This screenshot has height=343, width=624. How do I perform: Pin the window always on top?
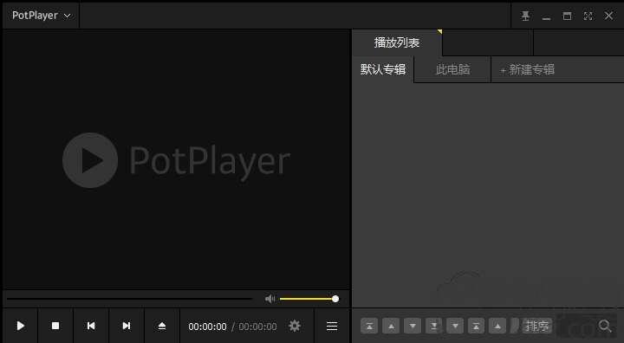click(525, 16)
